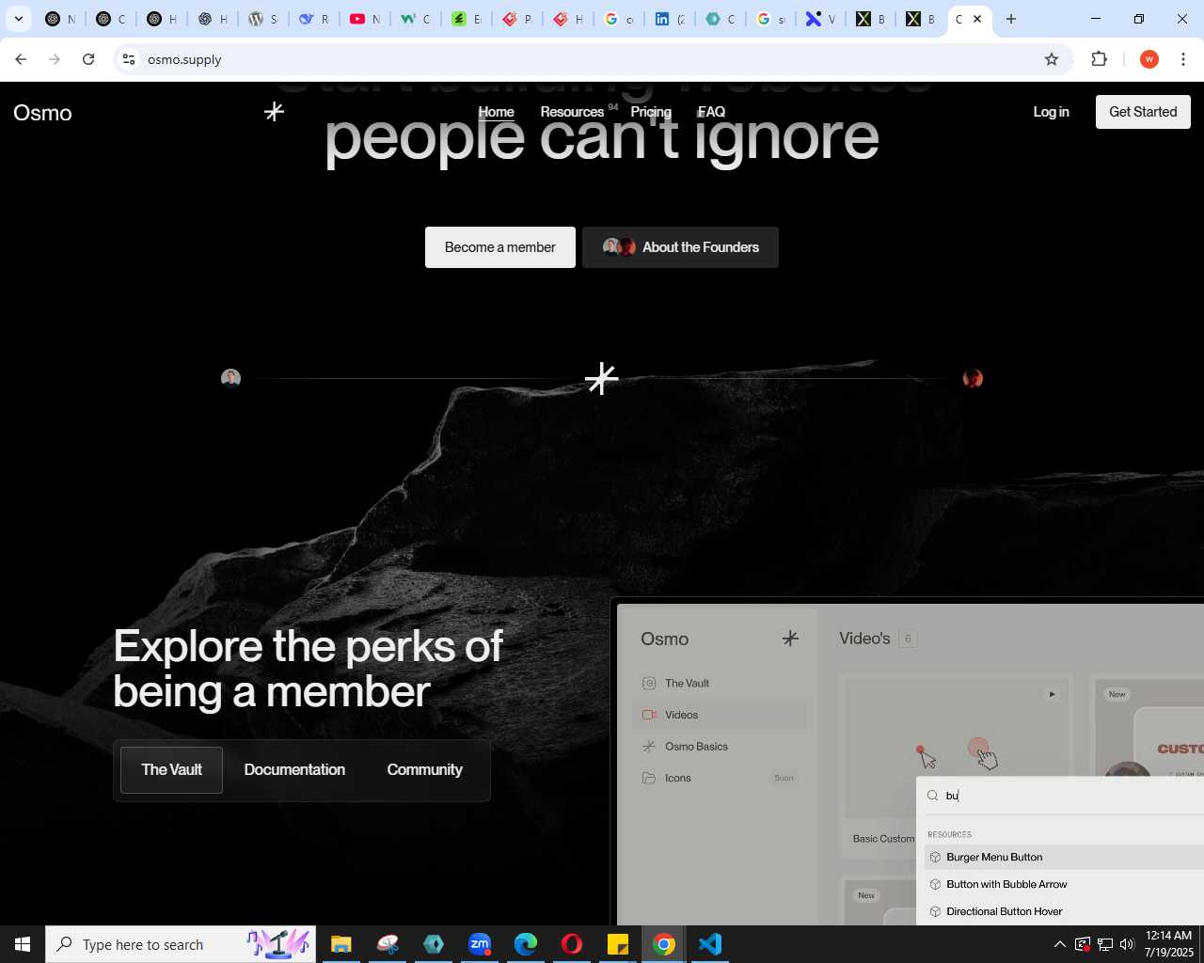This screenshot has height=963, width=1204.
Task: Show hidden system tray icons
Action: (1060, 944)
